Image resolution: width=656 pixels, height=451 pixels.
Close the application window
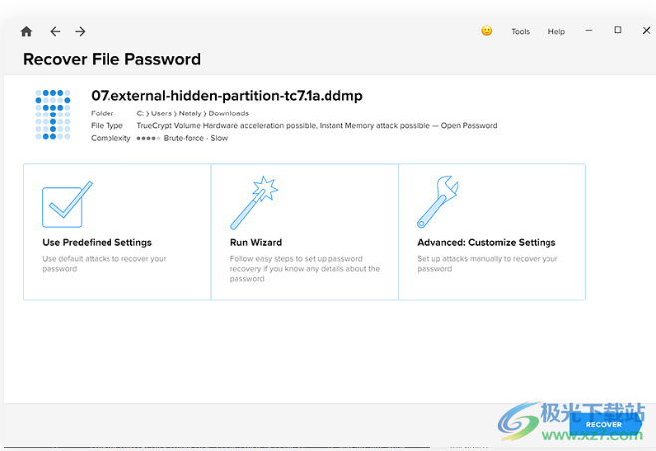pos(646,30)
